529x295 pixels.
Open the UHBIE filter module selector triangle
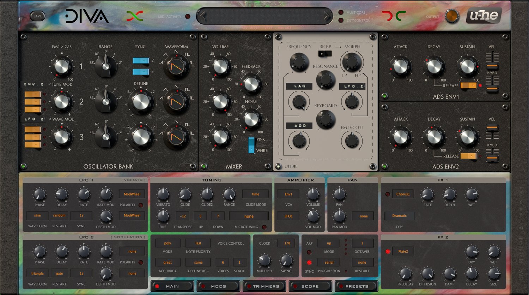[278, 166]
